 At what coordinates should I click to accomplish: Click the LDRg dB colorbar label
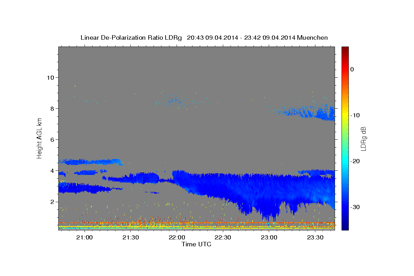(x=363, y=138)
